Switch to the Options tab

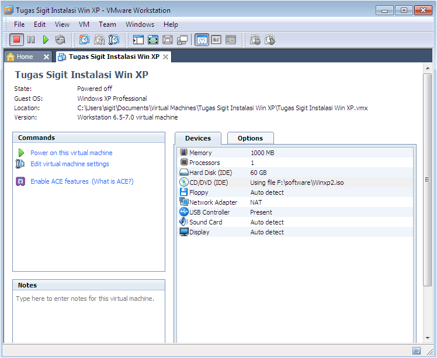pyautogui.click(x=250, y=138)
